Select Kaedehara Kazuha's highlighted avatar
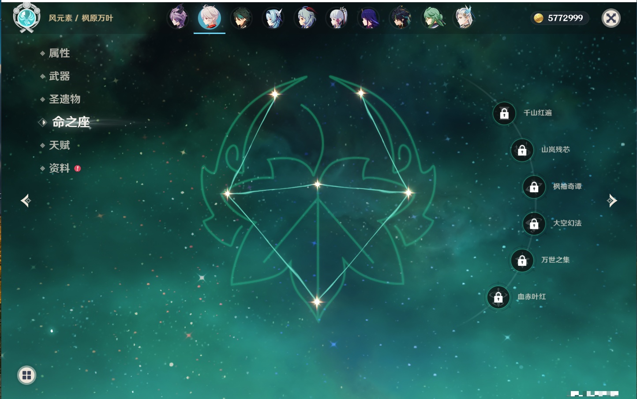The image size is (637, 399). (210, 18)
